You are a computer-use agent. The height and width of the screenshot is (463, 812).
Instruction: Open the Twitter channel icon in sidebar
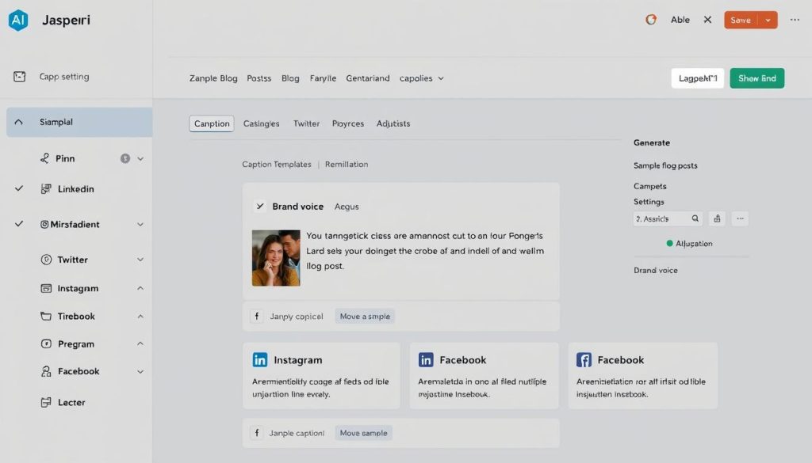46,260
